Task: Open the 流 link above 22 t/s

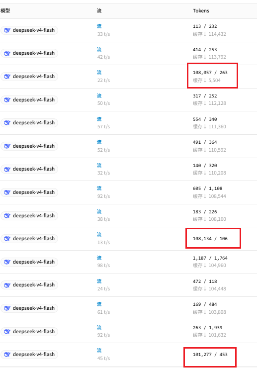Action: tap(99, 73)
